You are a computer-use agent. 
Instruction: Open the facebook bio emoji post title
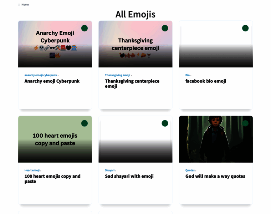[x=206, y=81]
